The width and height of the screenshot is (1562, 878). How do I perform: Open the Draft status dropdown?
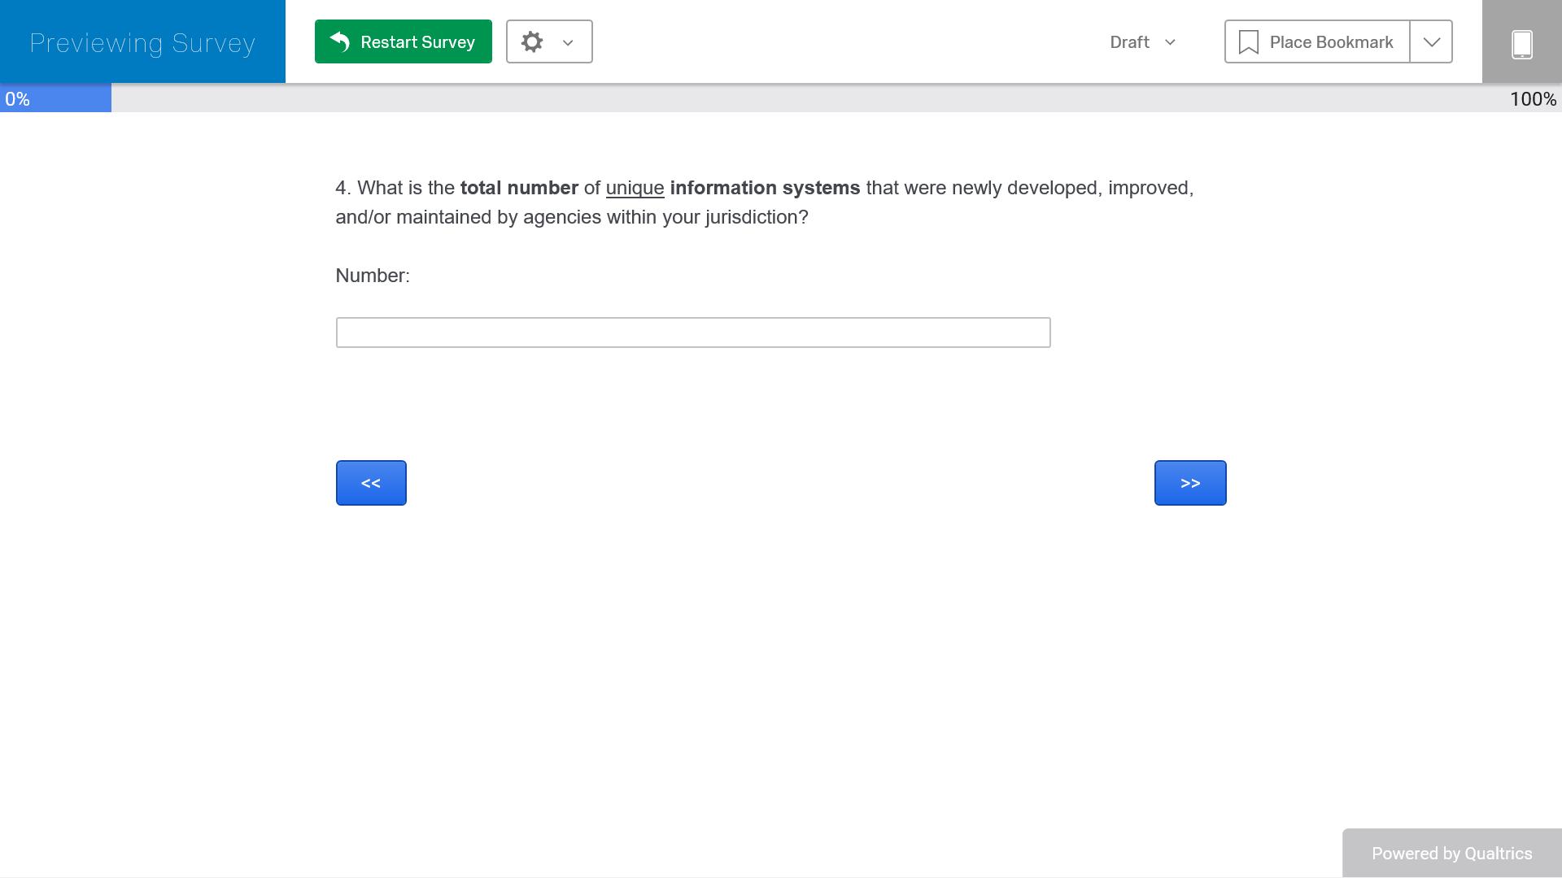coord(1142,42)
